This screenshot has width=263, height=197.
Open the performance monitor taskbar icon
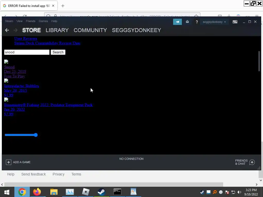[70, 192]
